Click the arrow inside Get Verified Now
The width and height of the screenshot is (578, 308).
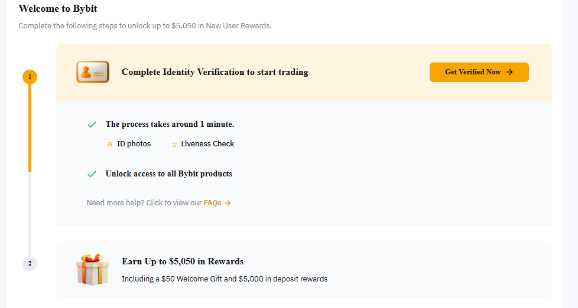(x=509, y=72)
